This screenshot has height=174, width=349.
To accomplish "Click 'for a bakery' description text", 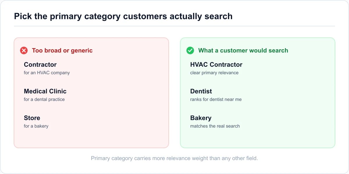I will point(36,126).
